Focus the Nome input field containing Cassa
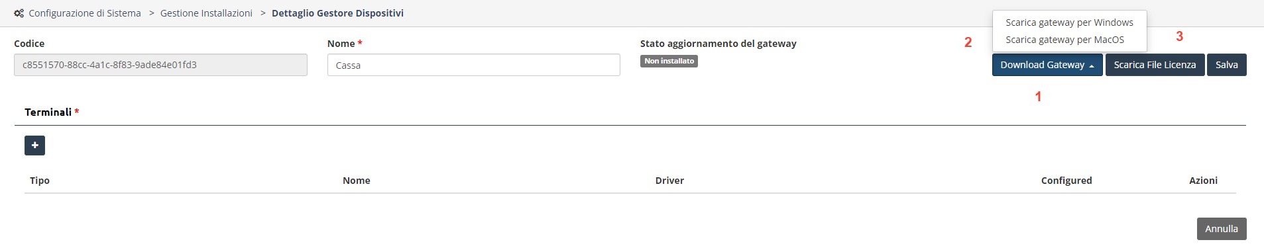 click(x=473, y=65)
